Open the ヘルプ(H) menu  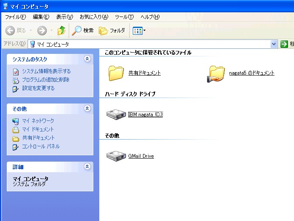[x=150, y=17]
